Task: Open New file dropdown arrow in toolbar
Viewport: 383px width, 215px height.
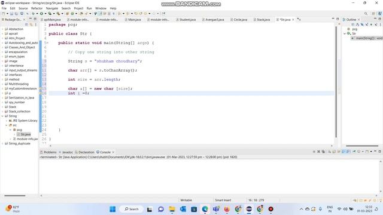Action: [7, 14]
